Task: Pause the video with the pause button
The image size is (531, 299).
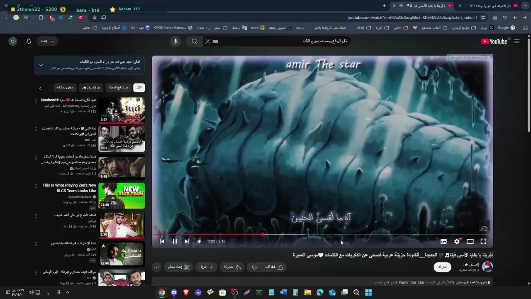Action: click(x=175, y=241)
